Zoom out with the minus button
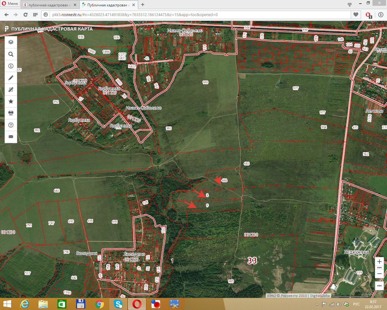This screenshot has width=387, height=310. point(379,274)
